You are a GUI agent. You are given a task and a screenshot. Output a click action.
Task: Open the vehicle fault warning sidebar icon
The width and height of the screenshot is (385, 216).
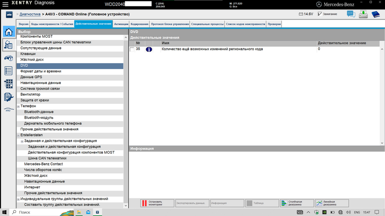tap(8, 58)
